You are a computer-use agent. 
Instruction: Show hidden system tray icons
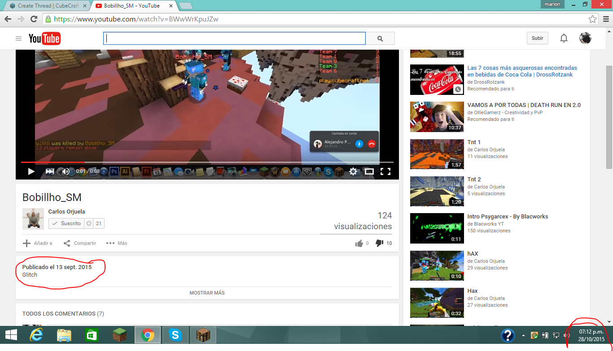click(x=523, y=335)
